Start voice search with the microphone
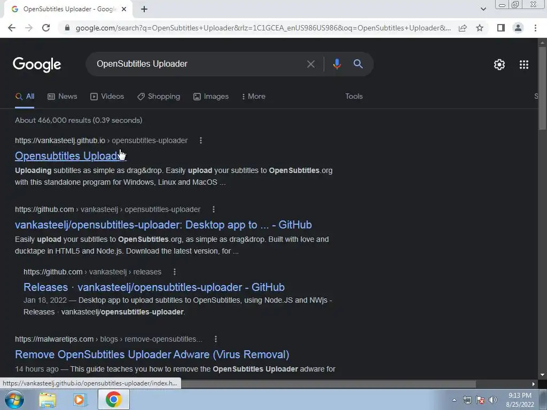Image resolution: width=547 pixels, height=410 pixels. tap(337, 64)
